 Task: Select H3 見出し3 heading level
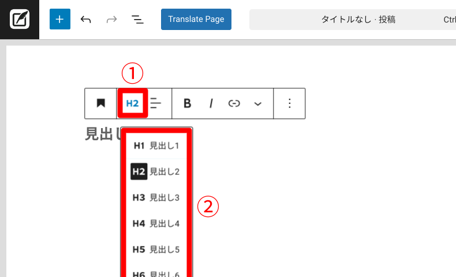[156, 197]
